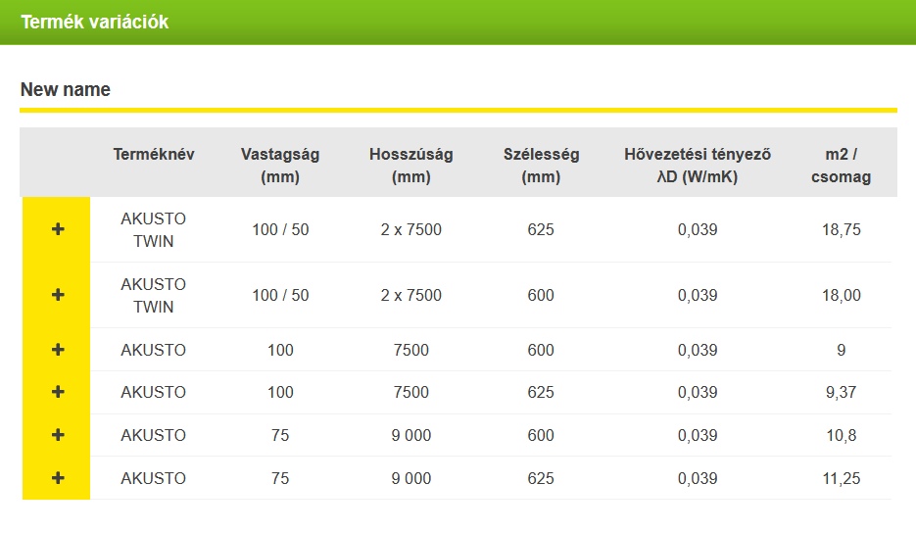Click the Vastagság (mm) column header
916x533 pixels.
click(x=280, y=166)
